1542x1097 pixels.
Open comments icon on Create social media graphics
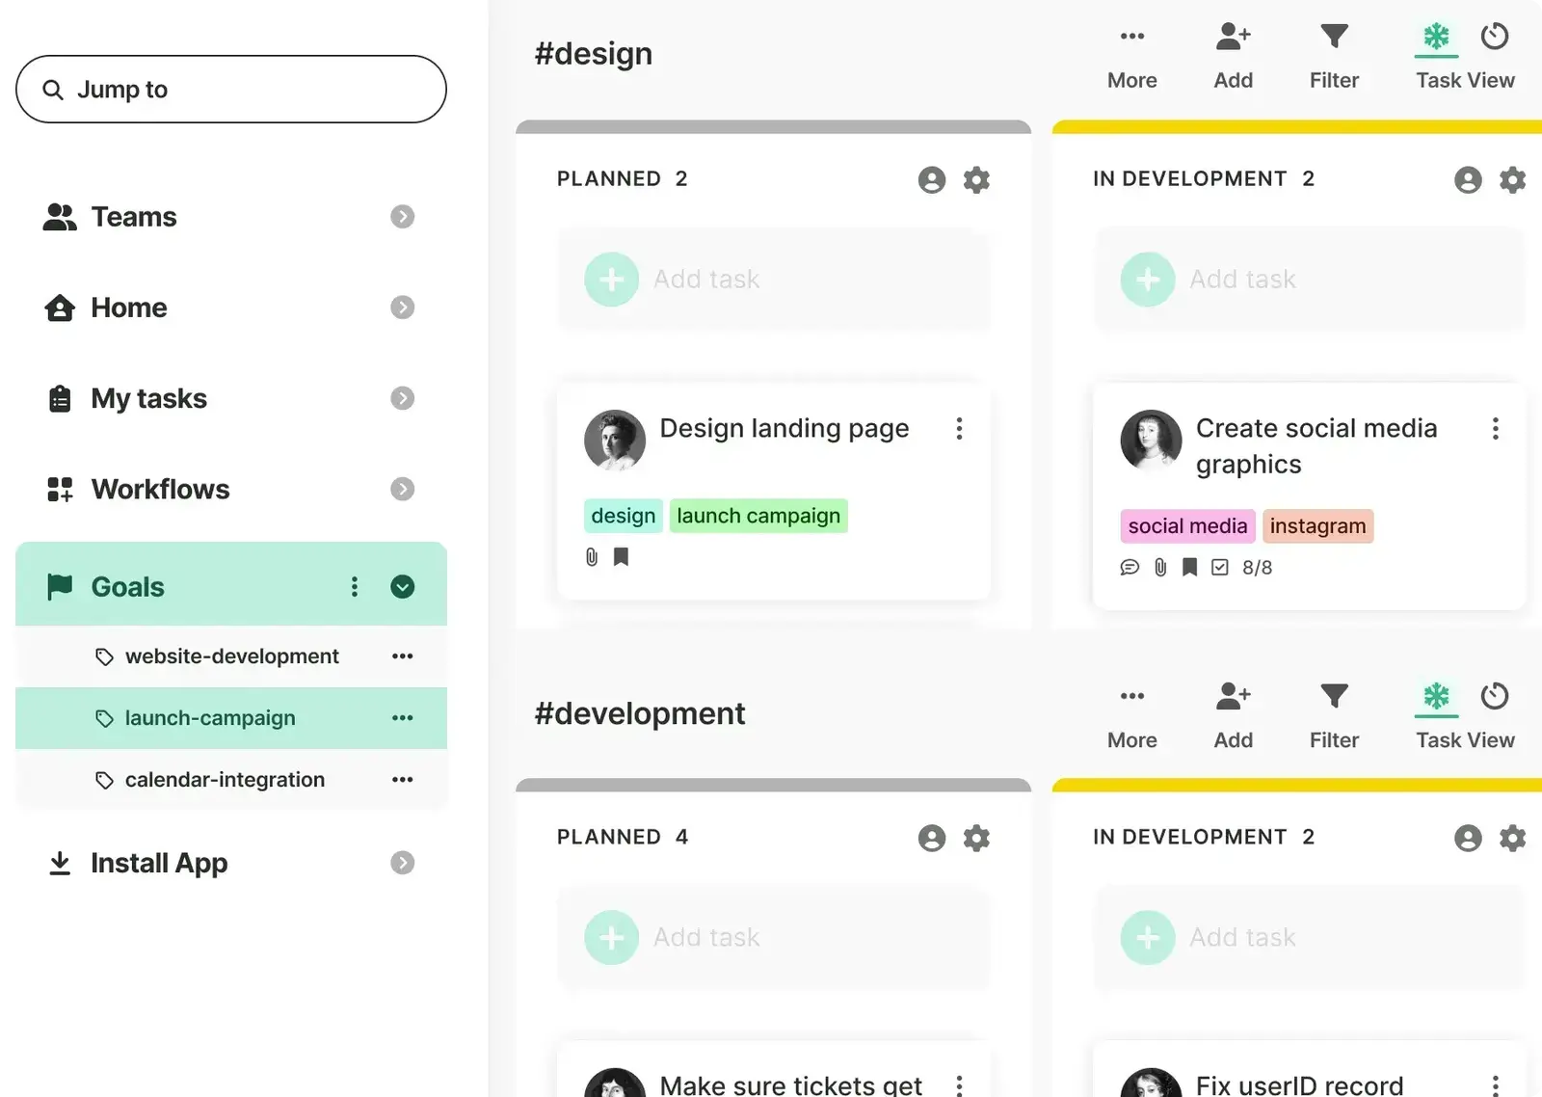pyautogui.click(x=1130, y=568)
